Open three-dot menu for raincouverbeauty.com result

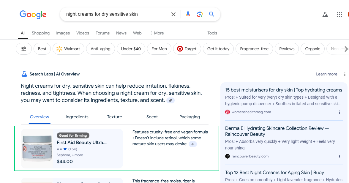click(x=339, y=157)
